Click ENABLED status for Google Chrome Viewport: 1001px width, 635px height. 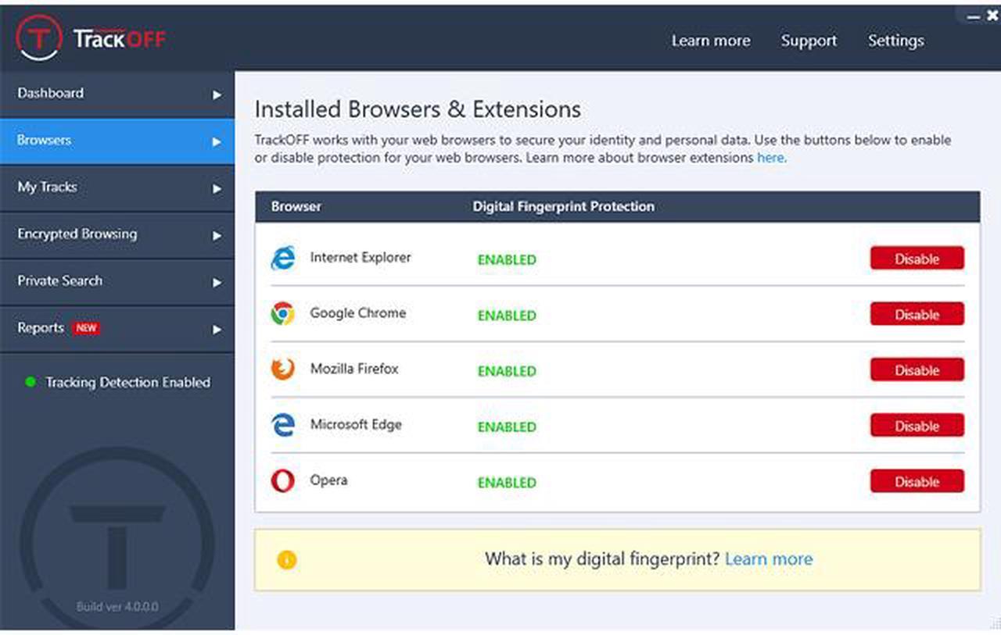(x=507, y=316)
